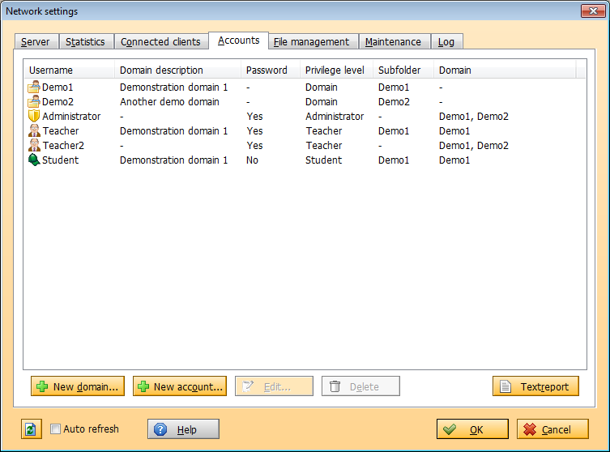Image resolution: width=610 pixels, height=452 pixels.
Task: Click the Teacher account person icon
Action: (34, 131)
